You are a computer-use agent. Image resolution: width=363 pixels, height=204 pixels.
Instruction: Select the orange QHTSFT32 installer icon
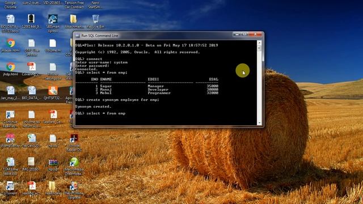pos(53,93)
